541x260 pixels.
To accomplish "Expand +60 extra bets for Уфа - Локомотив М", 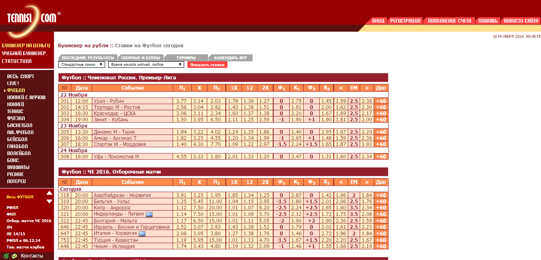I will coord(381,157).
